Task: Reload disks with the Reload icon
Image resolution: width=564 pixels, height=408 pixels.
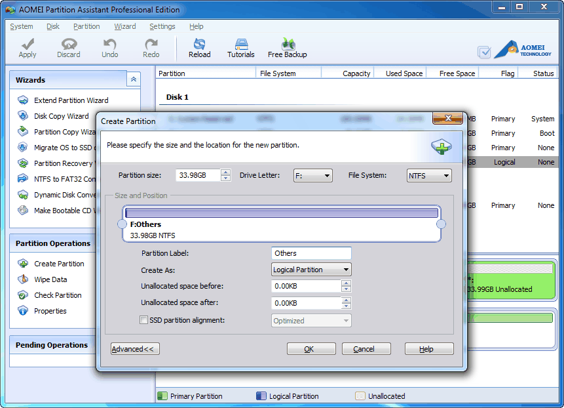Action: [200, 49]
